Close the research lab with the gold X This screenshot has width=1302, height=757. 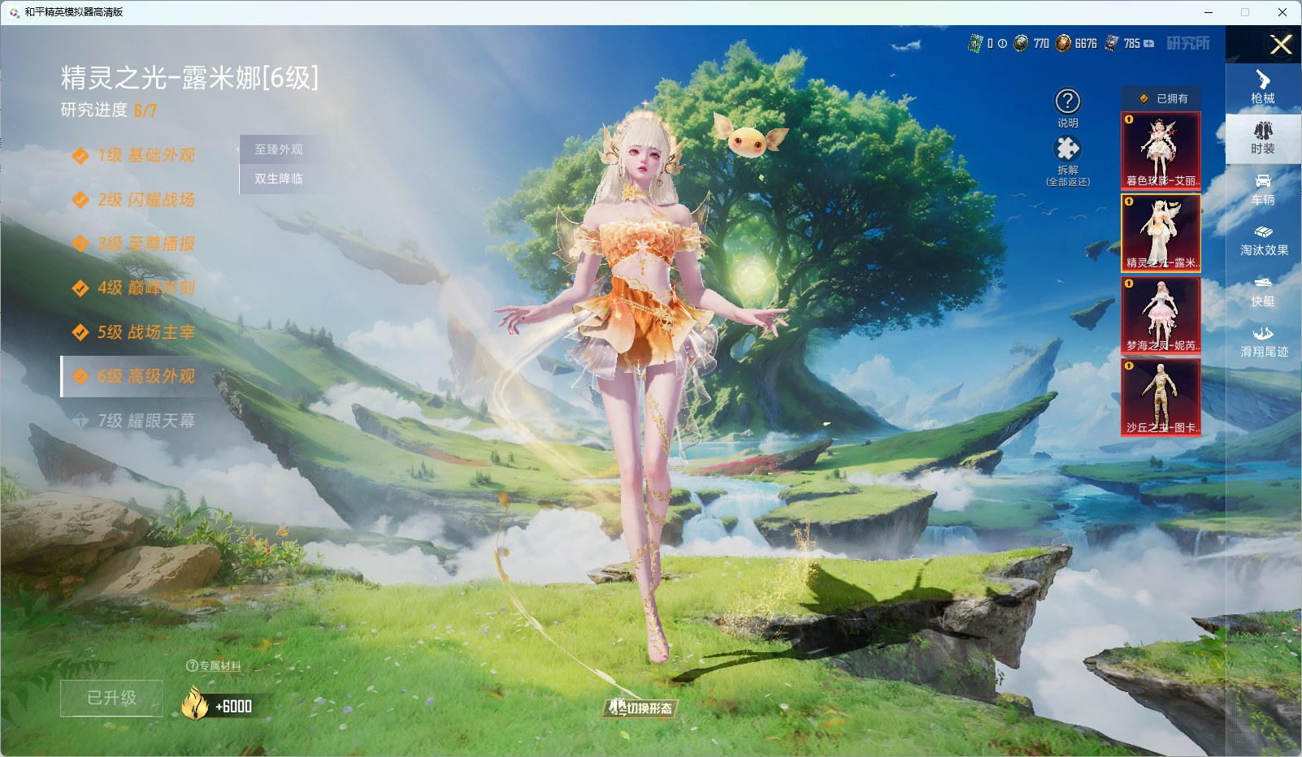[1281, 45]
